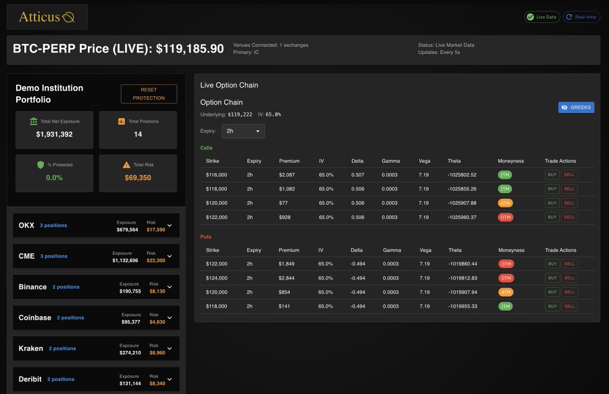
Task: Click the OKX 3 positions link
Action: pos(53,226)
